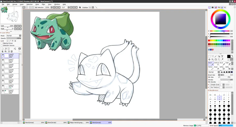Expand the Layer Effect section
The height and width of the screenshot is (127, 236).
click(x=6, y=33)
